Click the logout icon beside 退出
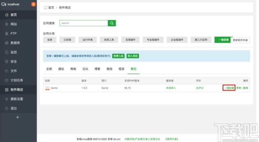The height and width of the screenshot is (142, 259). [x=7, y=108]
